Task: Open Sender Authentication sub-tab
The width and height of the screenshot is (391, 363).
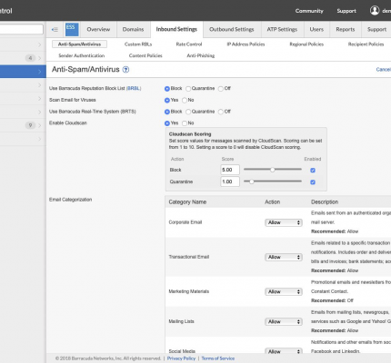Action: point(82,55)
